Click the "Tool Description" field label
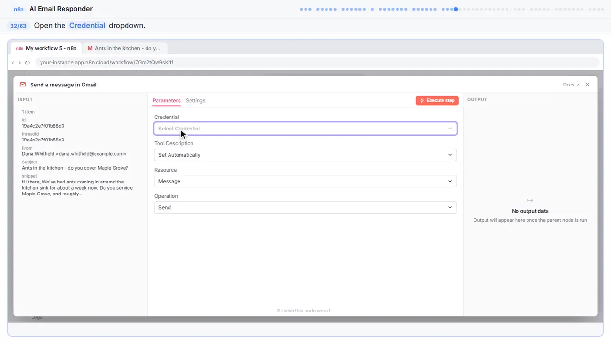The image size is (611, 344). (x=174, y=143)
